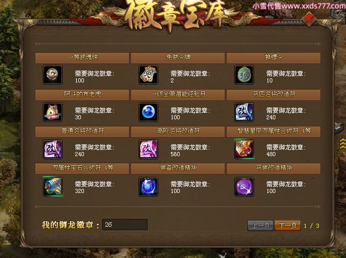Select the purple 普通名将改造符 icon
This screenshot has height=258, width=346.
pyautogui.click(x=53, y=149)
